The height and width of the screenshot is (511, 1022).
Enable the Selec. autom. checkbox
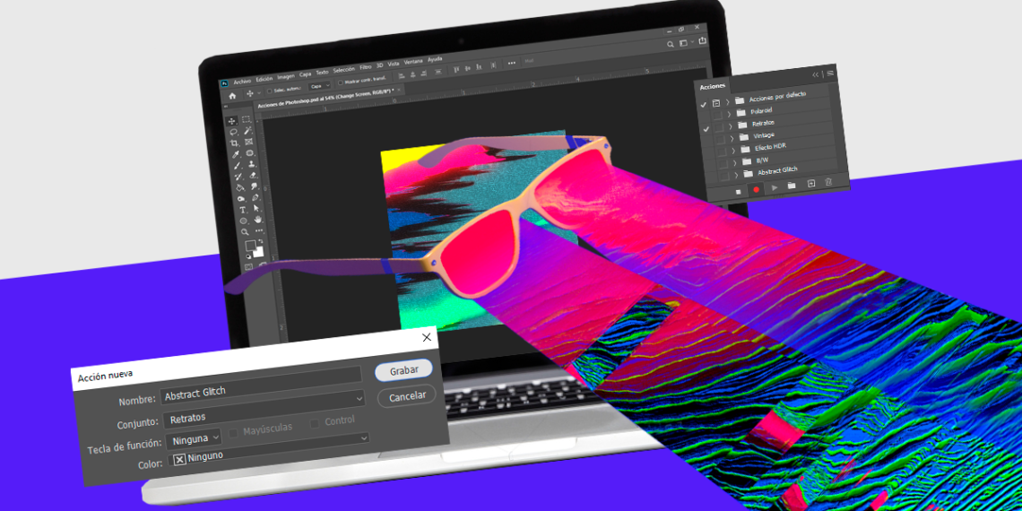pos(269,91)
